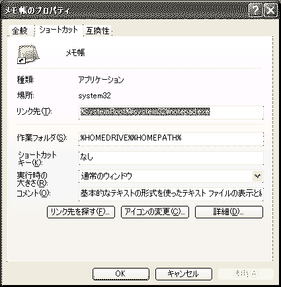Open アイコンの変更 dialog
Image resolution: width=281 pixels, height=287 pixels.
[x=155, y=212]
